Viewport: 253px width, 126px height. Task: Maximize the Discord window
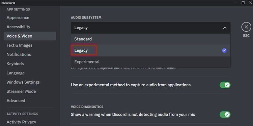pos(243,3)
